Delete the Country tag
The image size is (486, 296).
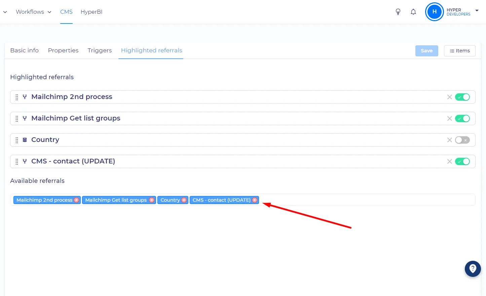[184, 200]
